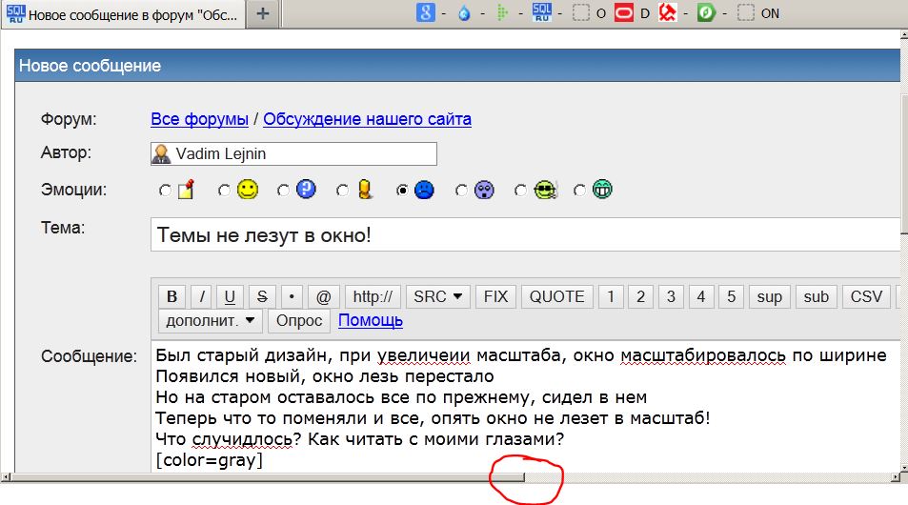Open the SQL.ru bookmark in bookmarks bar
This screenshot has width=908, height=505.
point(542,13)
